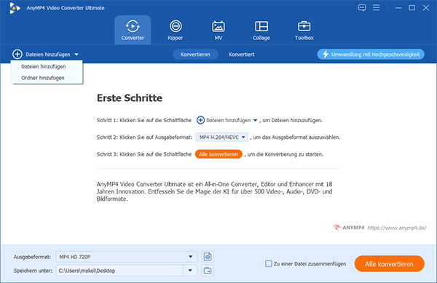Maximize the AnyMP4 window

coord(412,8)
